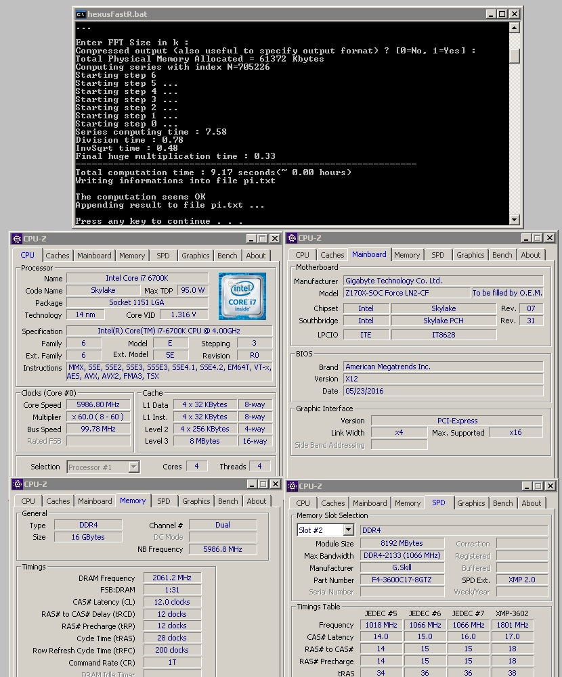This screenshot has width=562, height=677.
Task: Click the Part Number 'F4-3600C17-8GTZ'
Action: (402, 580)
